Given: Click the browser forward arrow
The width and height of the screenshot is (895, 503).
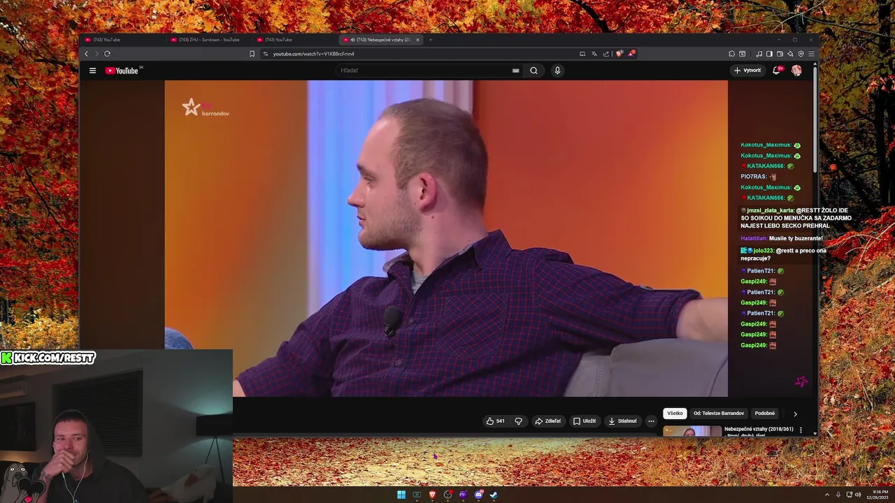Looking at the screenshot, I should click(x=96, y=54).
